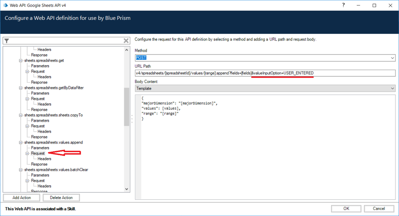Click the Blue Prism icon in title bar

[6, 5]
